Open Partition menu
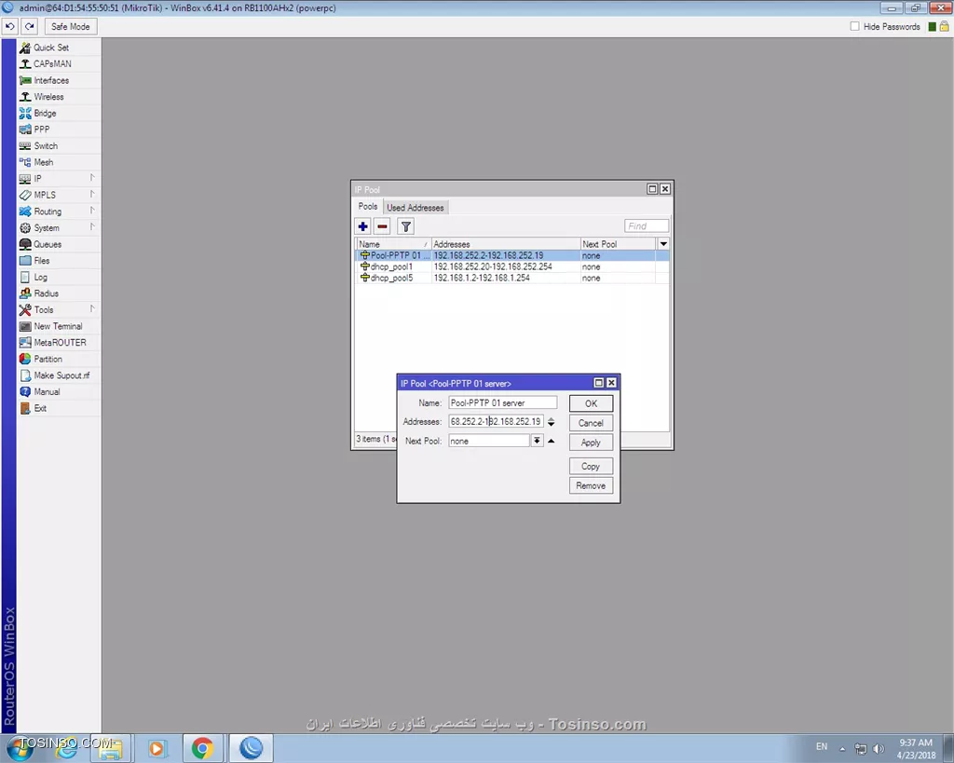The width and height of the screenshot is (954, 763). coord(48,360)
